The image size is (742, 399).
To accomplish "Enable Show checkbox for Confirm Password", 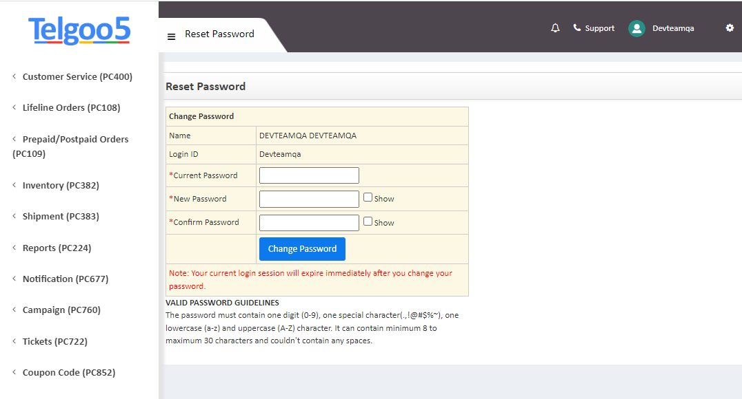I will (x=368, y=222).
